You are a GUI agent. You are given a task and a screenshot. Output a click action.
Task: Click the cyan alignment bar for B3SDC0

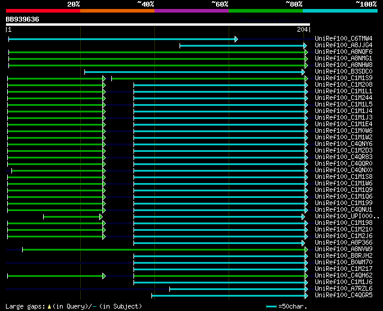coord(193,72)
